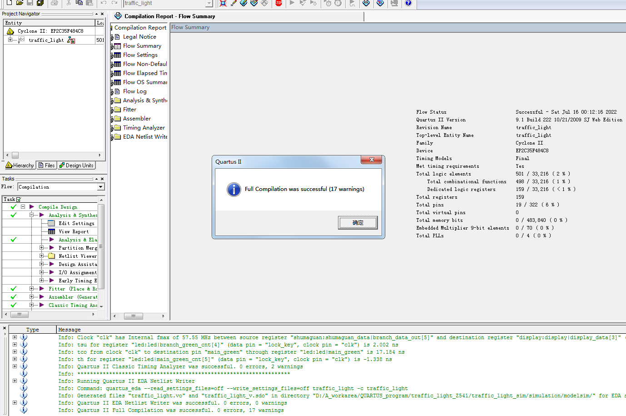Open the Timing Analyzer report folder
Image resolution: width=626 pixels, height=416 pixels.
coord(117,128)
